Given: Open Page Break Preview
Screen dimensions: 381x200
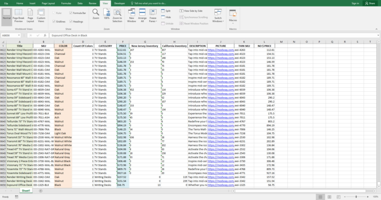Looking at the screenshot, I should [x=18, y=16].
